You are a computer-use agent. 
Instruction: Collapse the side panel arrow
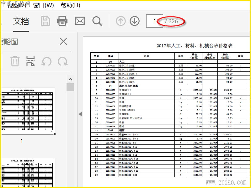click(x=80, y=114)
